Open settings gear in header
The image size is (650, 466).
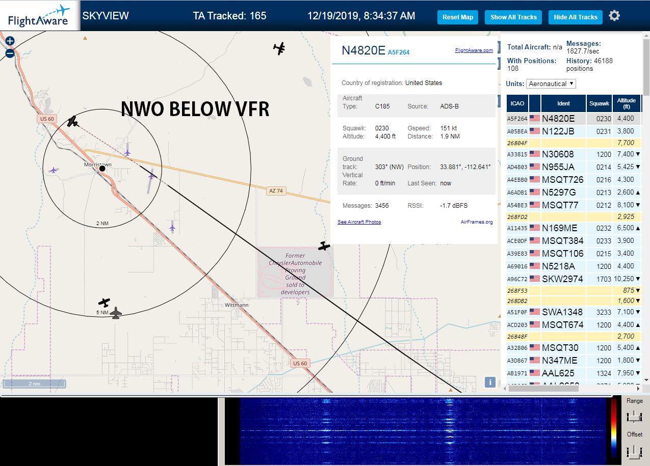click(614, 16)
